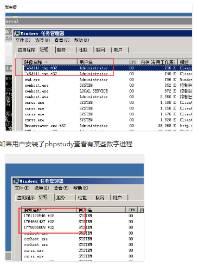Click Task Manager icon in window with numeric processes
205x266 pixels.
(x=16, y=181)
